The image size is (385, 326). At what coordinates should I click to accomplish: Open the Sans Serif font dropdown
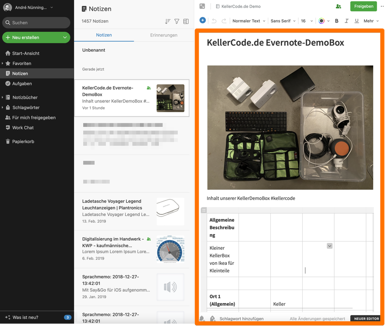(x=283, y=21)
